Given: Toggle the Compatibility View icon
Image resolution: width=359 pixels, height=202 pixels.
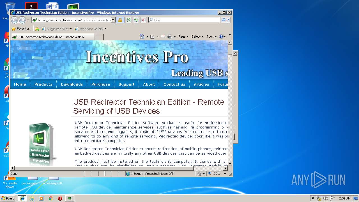Looking at the screenshot, I should coord(129,20).
